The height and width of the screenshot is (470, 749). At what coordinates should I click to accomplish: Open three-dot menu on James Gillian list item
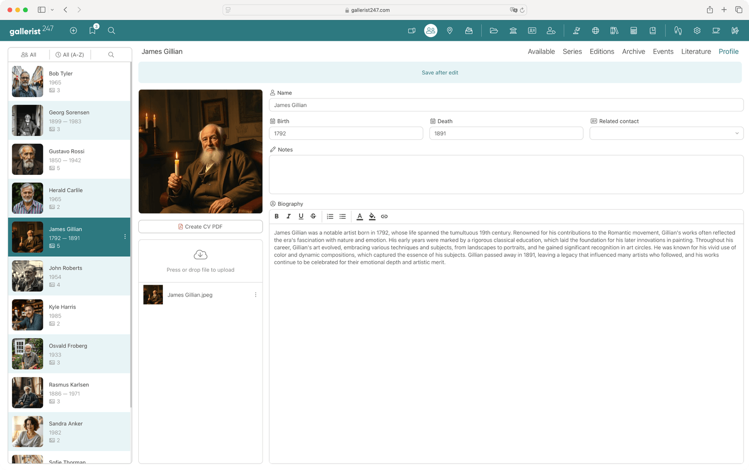(x=125, y=237)
